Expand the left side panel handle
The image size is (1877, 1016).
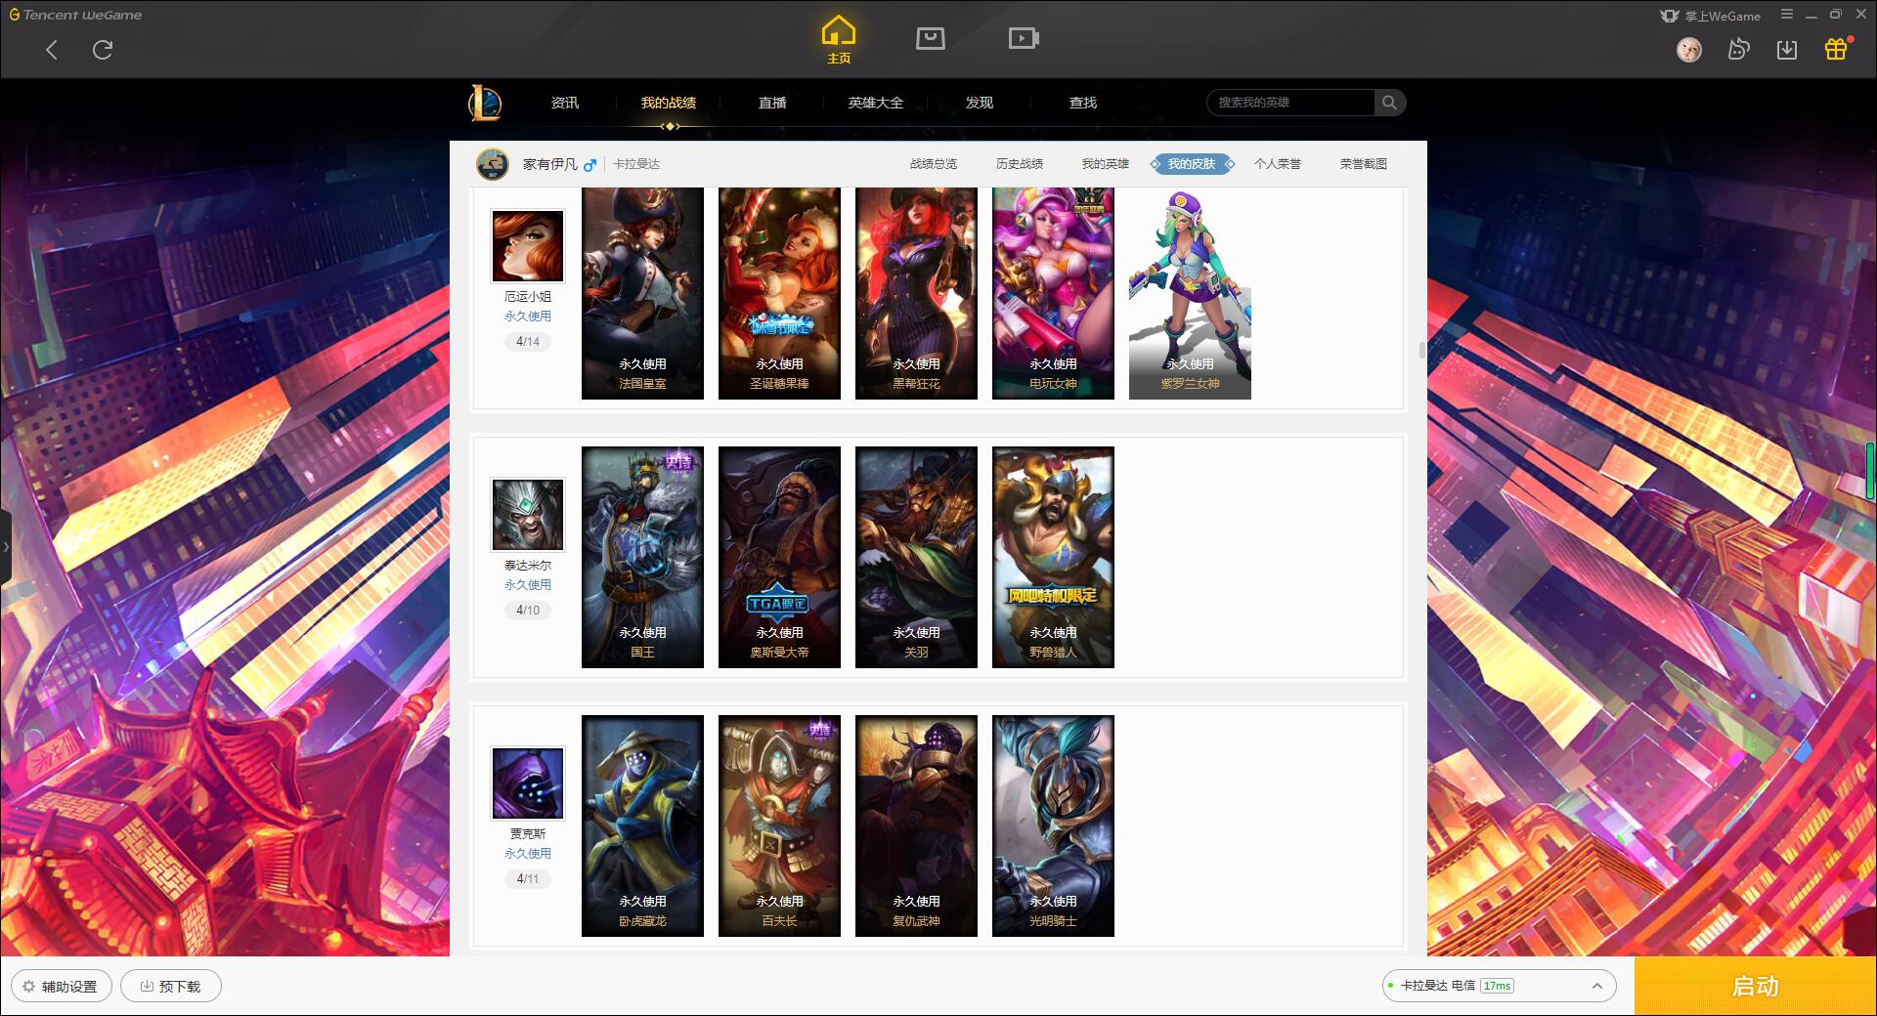tap(5, 547)
